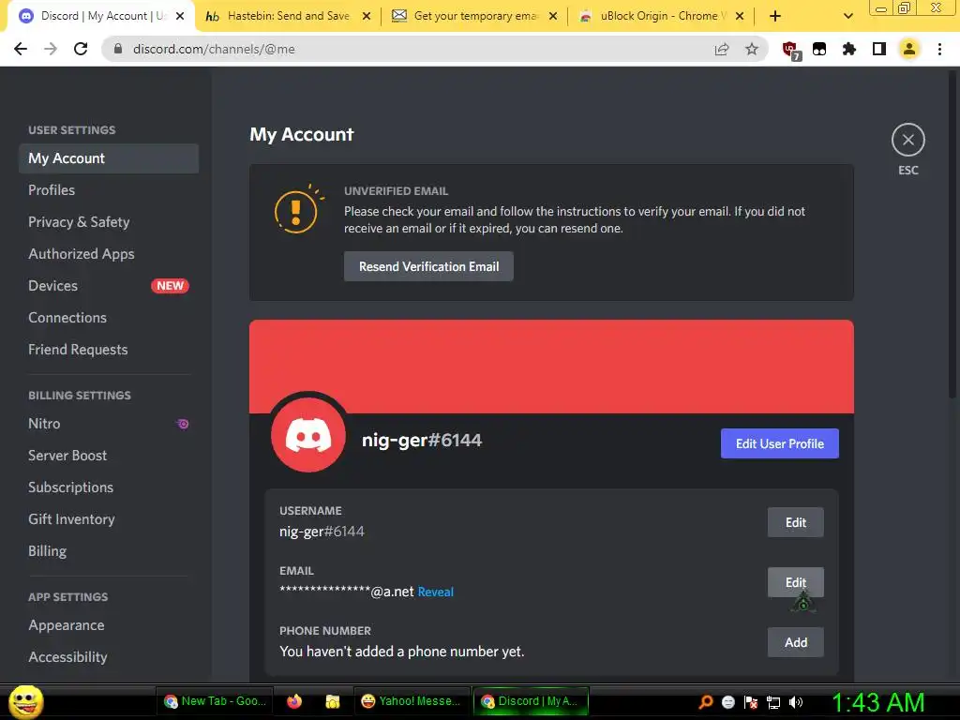Click the browser forward arrow
The height and width of the screenshot is (720, 960).
point(51,49)
